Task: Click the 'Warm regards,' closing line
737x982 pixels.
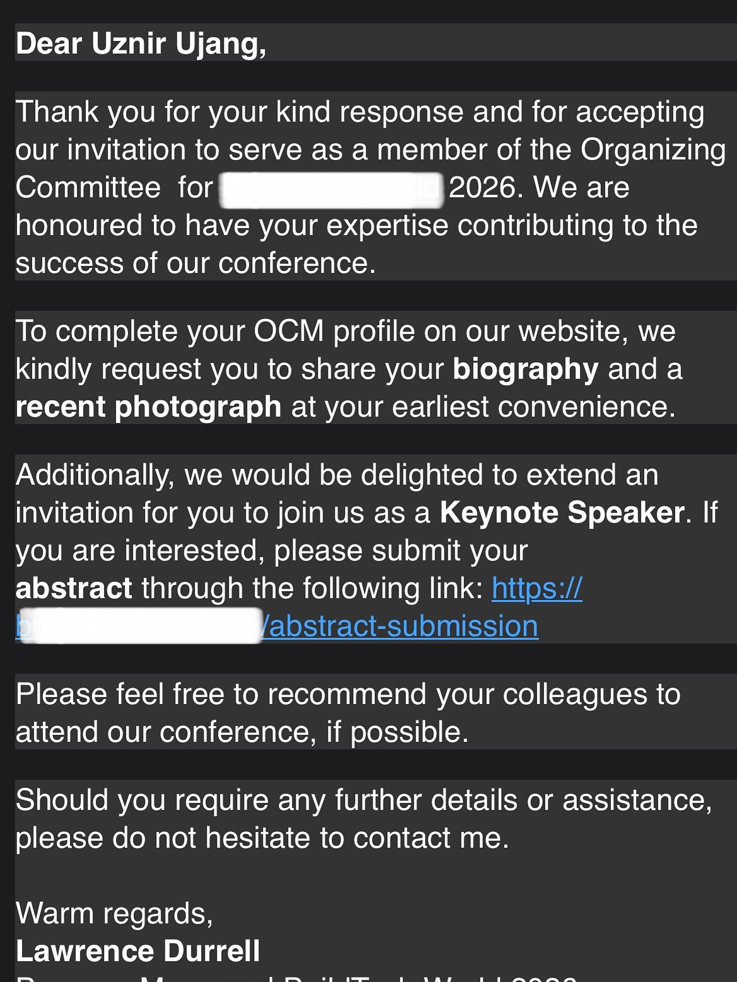Action: 114,913
